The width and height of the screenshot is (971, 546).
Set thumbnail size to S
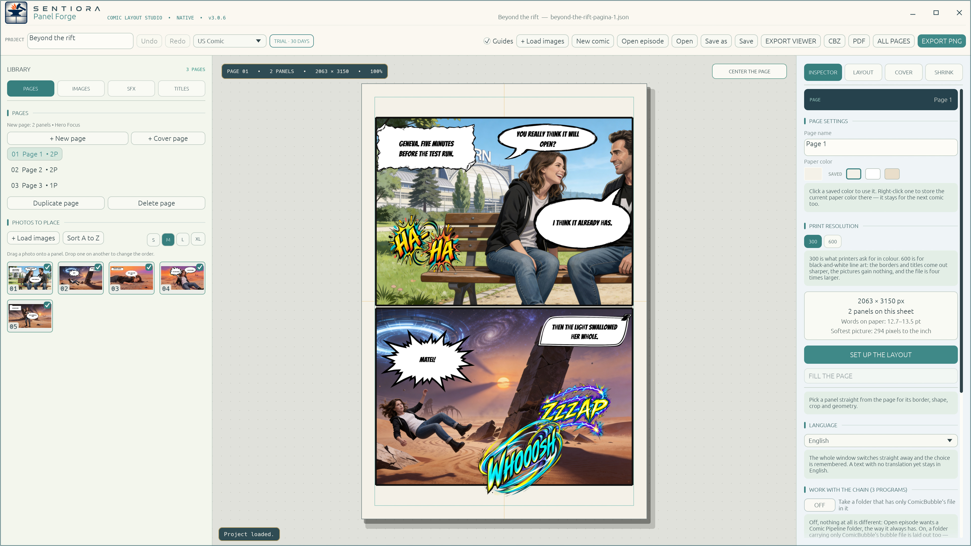tap(153, 239)
